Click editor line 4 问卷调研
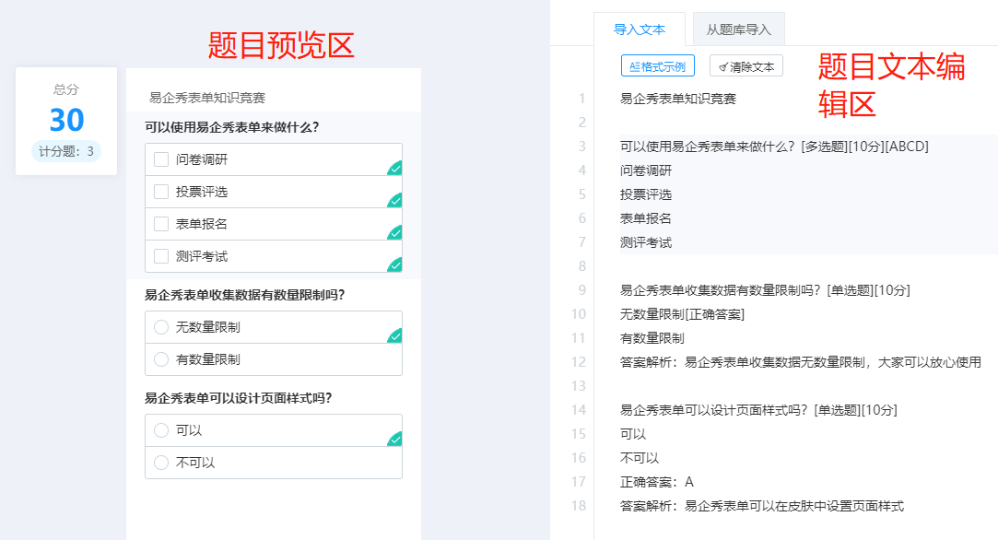This screenshot has height=540, width=998. 645,170
